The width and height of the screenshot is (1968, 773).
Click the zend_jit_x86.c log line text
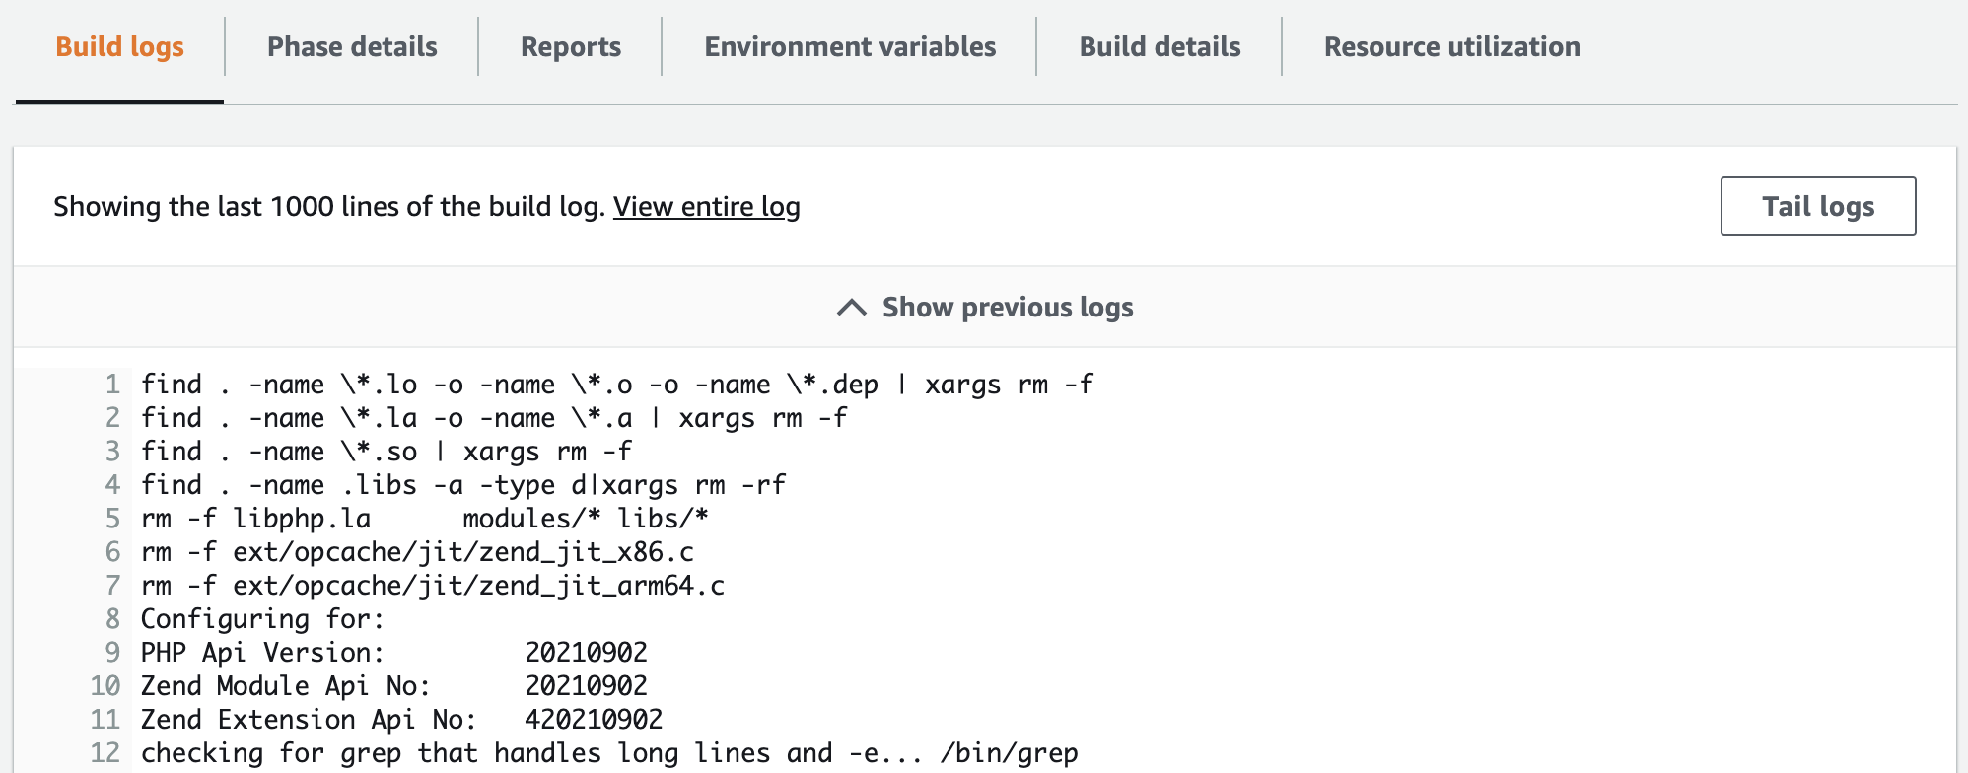pyautogui.click(x=417, y=552)
